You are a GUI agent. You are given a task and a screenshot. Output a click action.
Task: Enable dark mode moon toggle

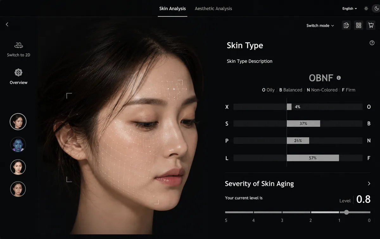[x=377, y=9]
